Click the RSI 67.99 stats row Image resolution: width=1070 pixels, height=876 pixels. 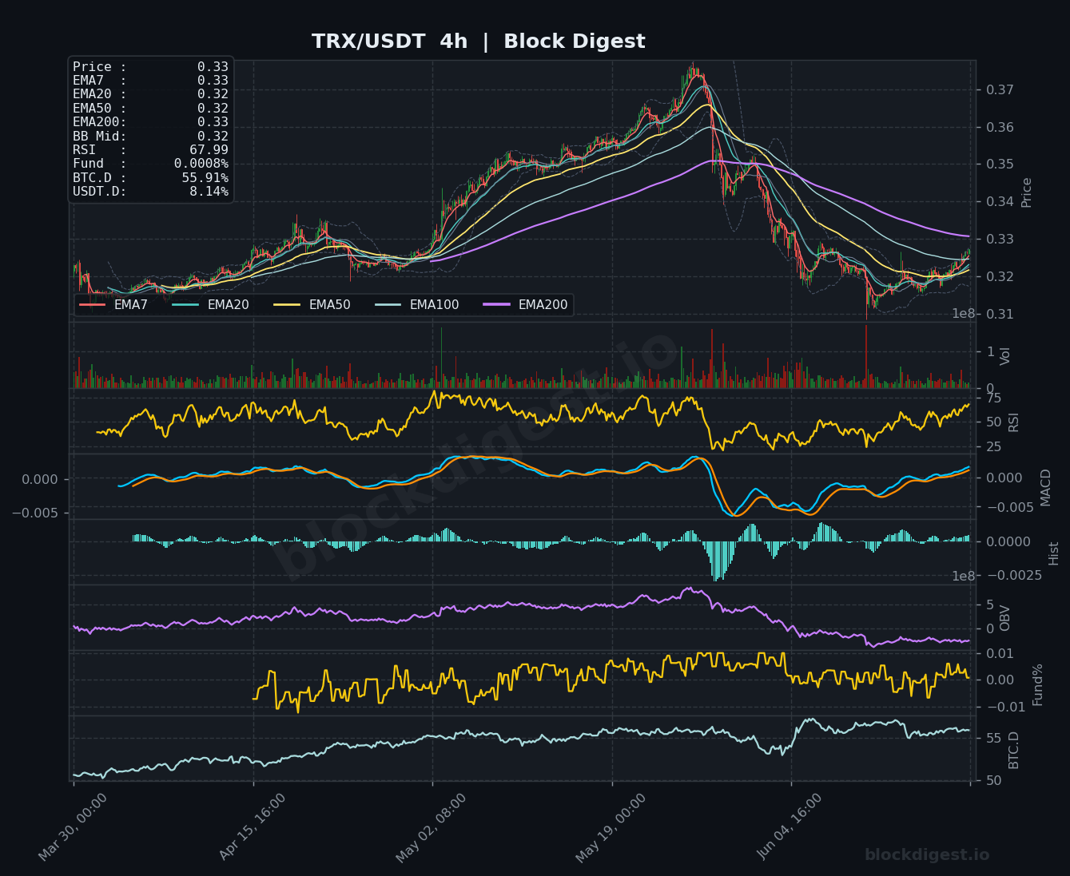pyautogui.click(x=150, y=150)
